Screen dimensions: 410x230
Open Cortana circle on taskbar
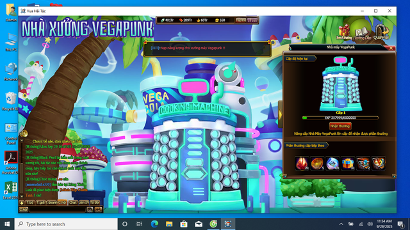pos(125,224)
